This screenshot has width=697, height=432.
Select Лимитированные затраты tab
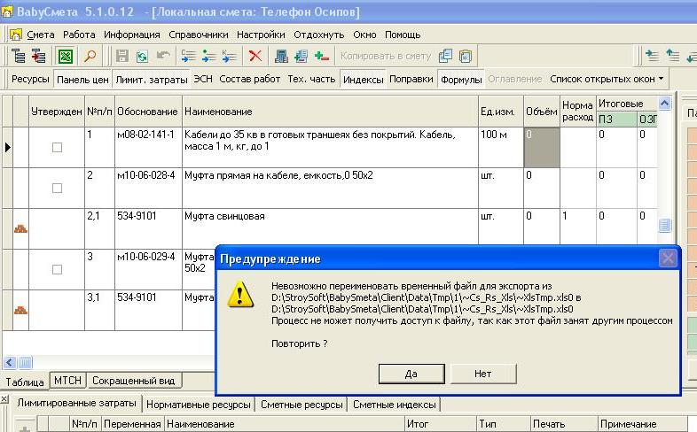pyautogui.click(x=76, y=403)
